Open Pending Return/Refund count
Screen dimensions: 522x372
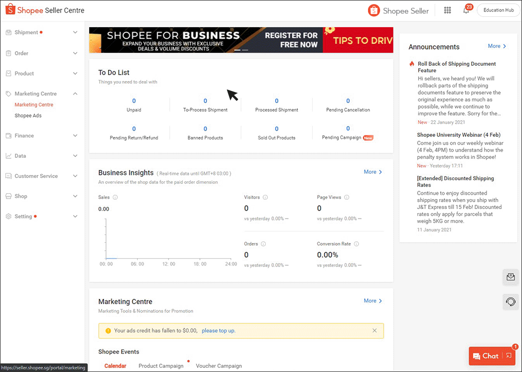(134, 129)
